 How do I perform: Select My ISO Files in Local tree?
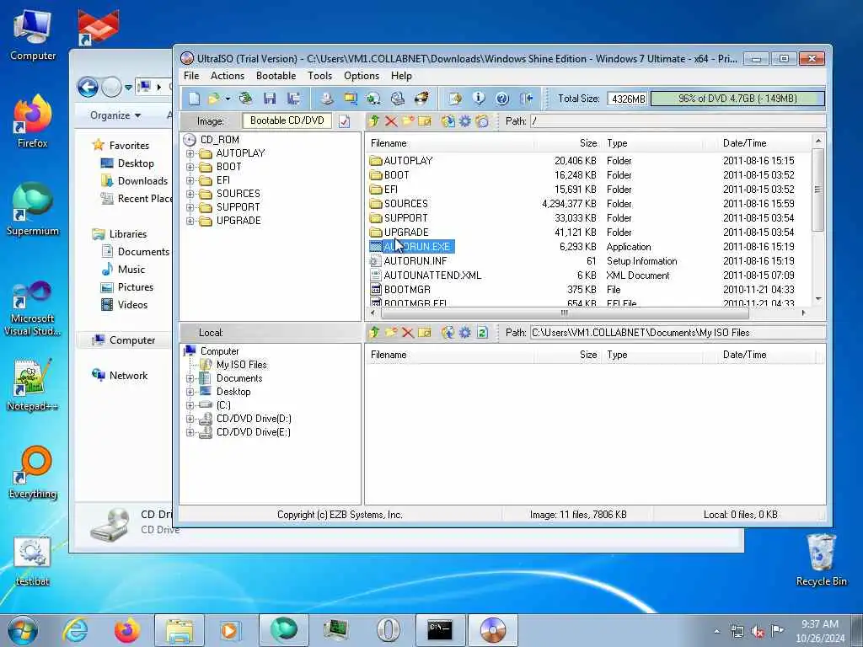tap(241, 365)
